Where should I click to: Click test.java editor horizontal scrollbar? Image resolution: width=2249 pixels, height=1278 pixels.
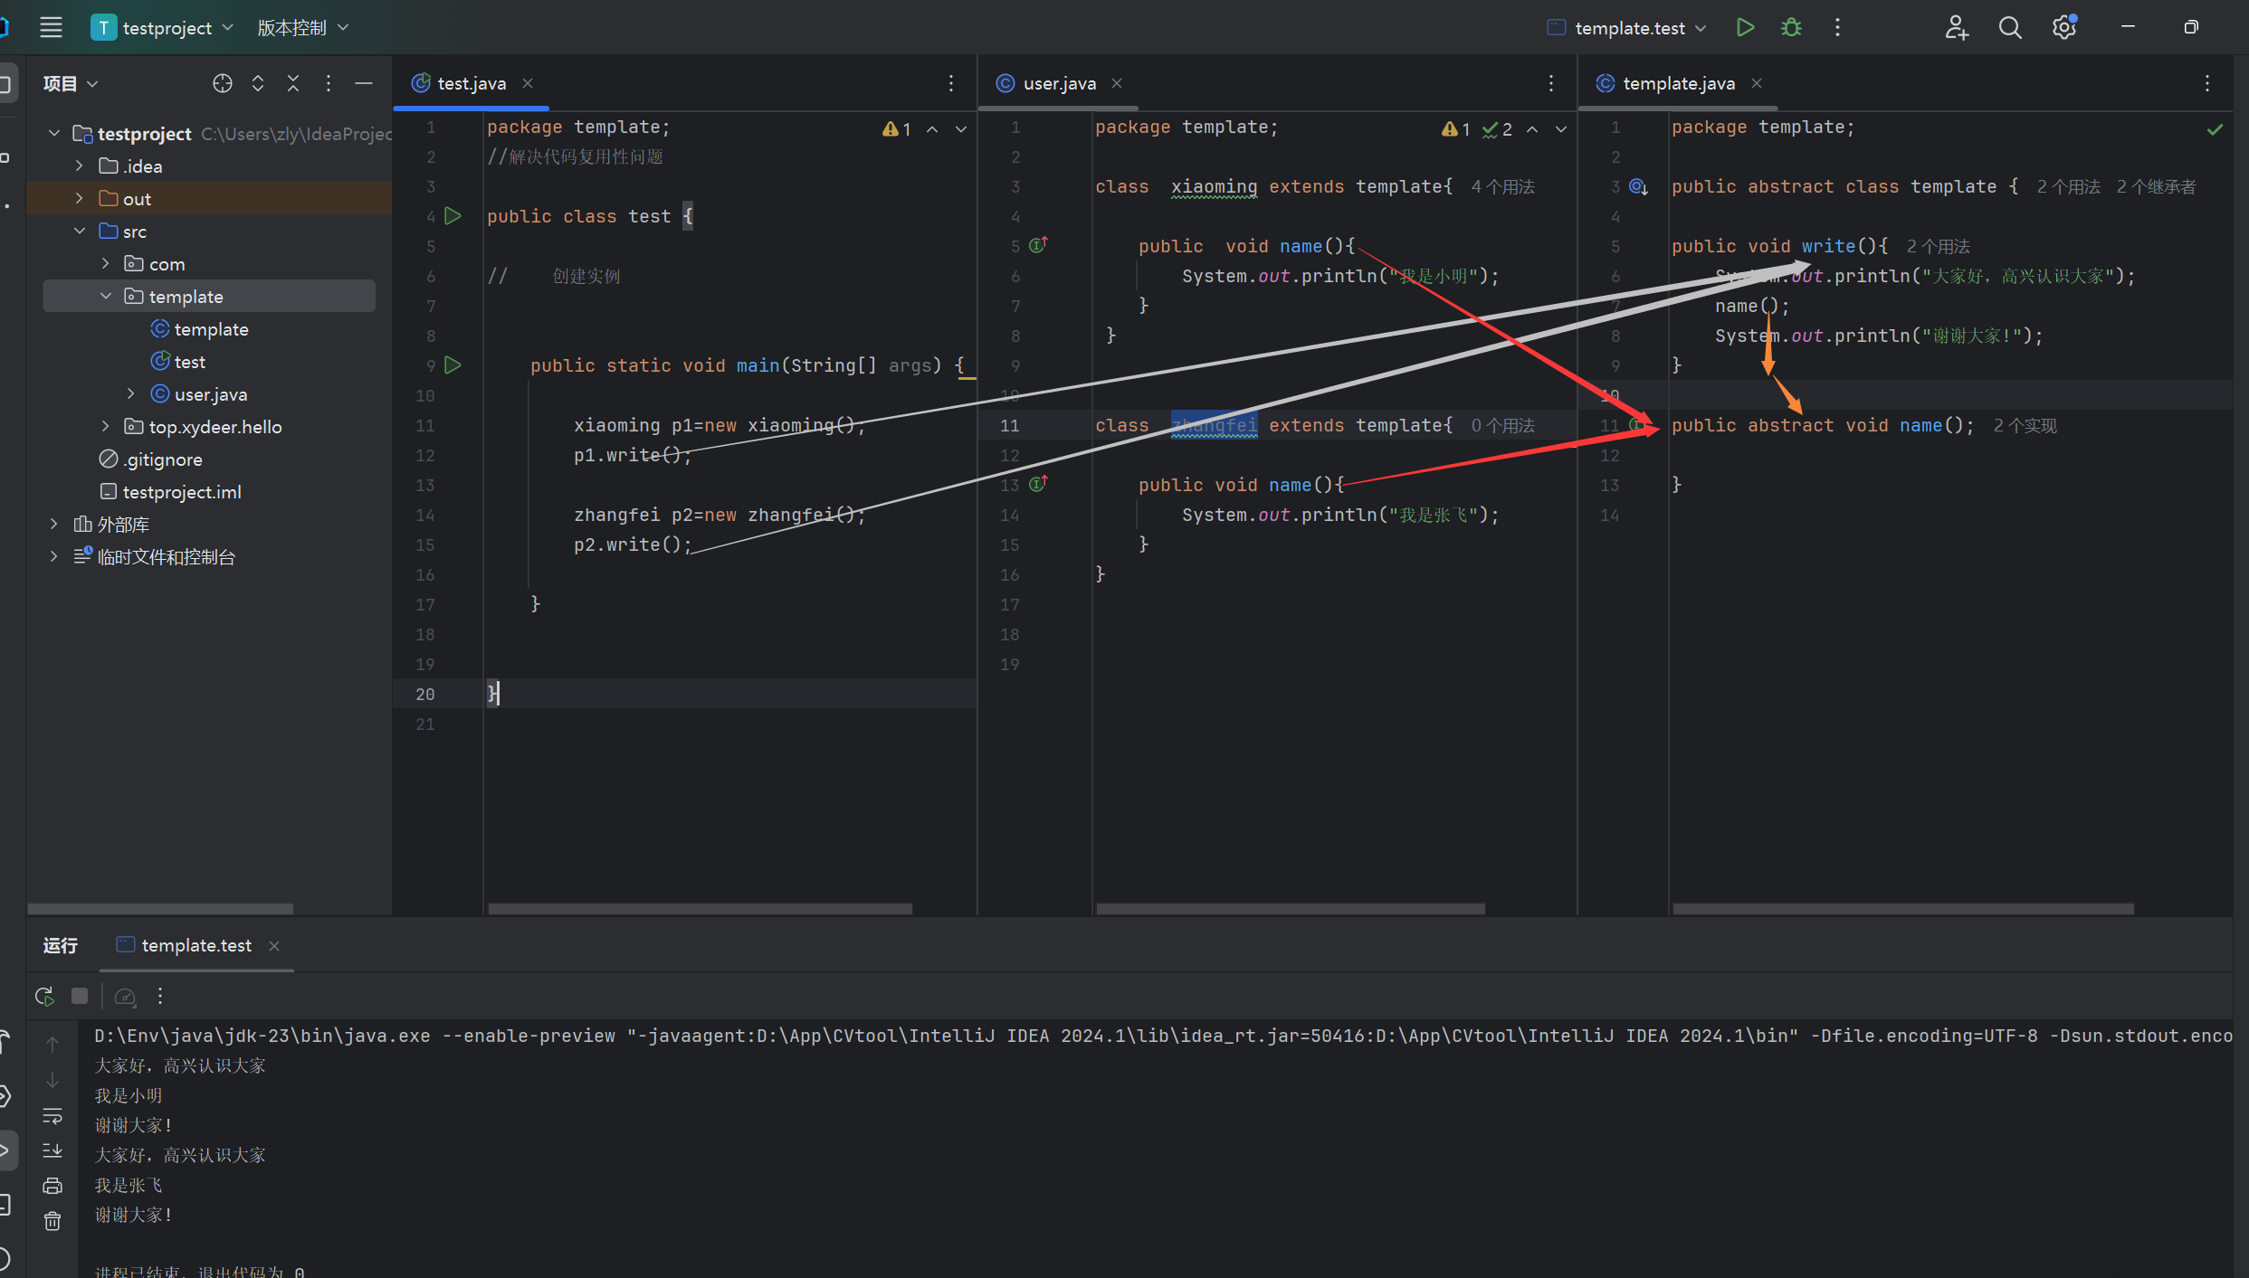[x=699, y=908]
